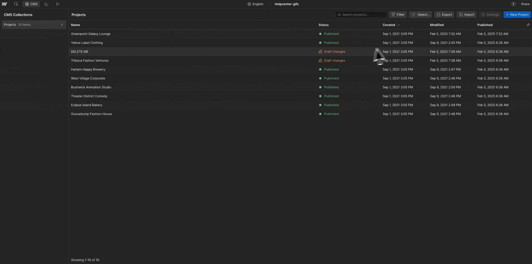Image resolution: width=532 pixels, height=264 pixels.
Task: Click the Share button
Action: click(525, 4)
